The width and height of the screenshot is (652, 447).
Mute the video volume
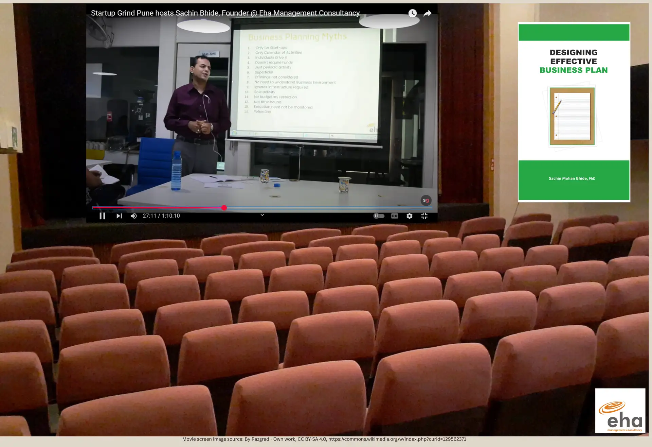(134, 216)
